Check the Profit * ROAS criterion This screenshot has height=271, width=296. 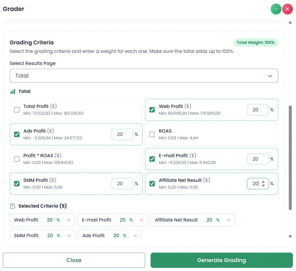coord(17,159)
